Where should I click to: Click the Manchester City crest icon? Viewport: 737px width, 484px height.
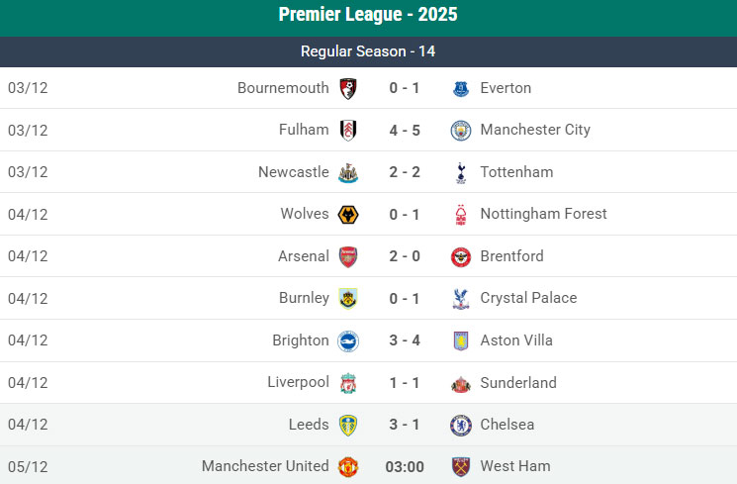pos(460,130)
